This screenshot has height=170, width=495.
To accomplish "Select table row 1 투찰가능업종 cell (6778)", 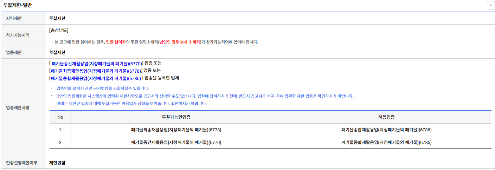I will tap(176, 130).
